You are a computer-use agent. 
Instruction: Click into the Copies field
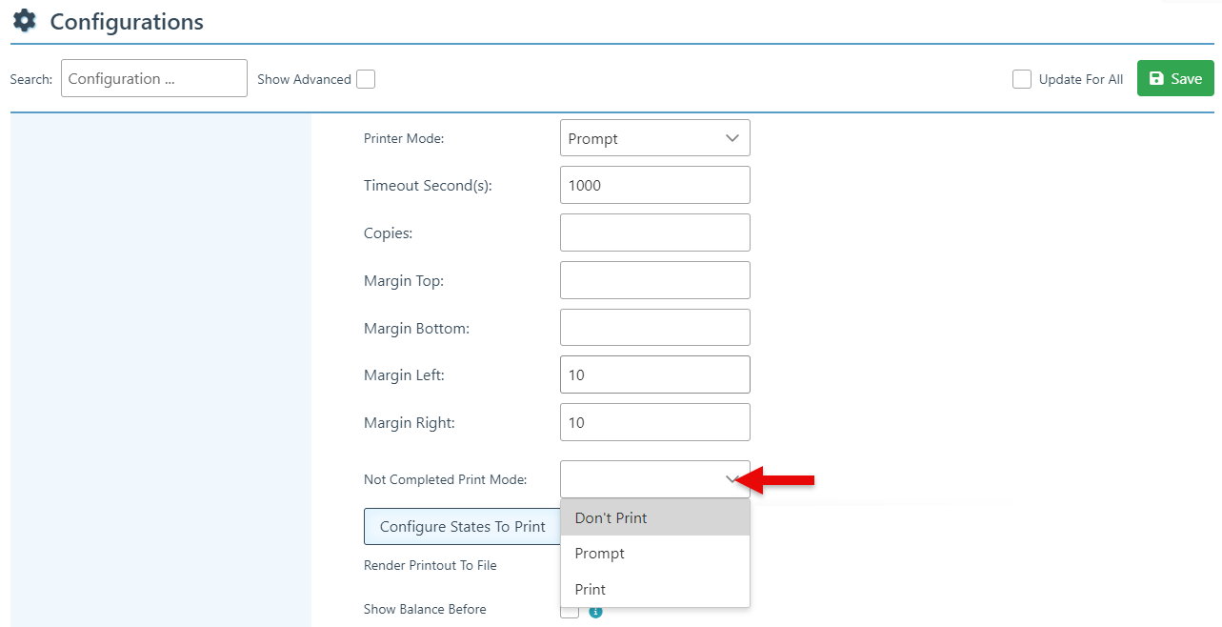tap(654, 233)
